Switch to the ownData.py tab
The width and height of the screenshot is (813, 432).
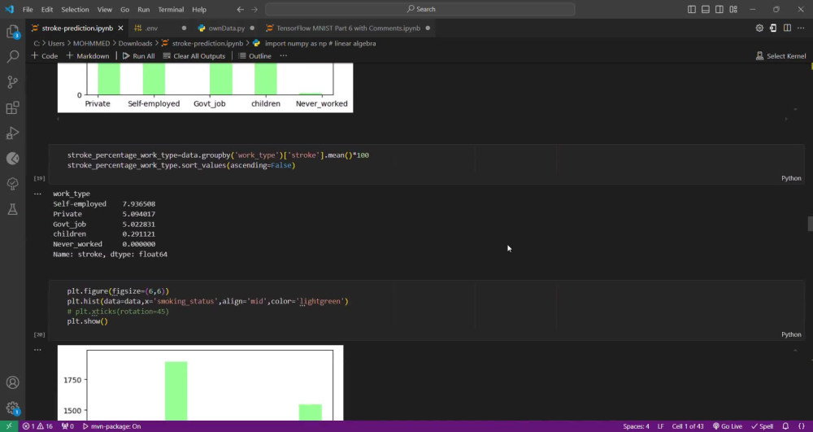click(x=226, y=28)
